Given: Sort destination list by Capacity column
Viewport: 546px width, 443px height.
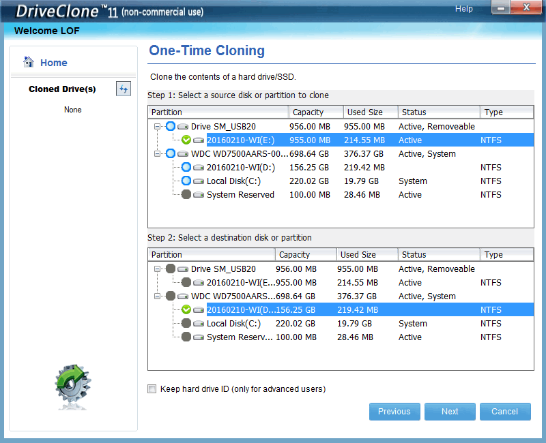Looking at the screenshot, I should coord(306,254).
